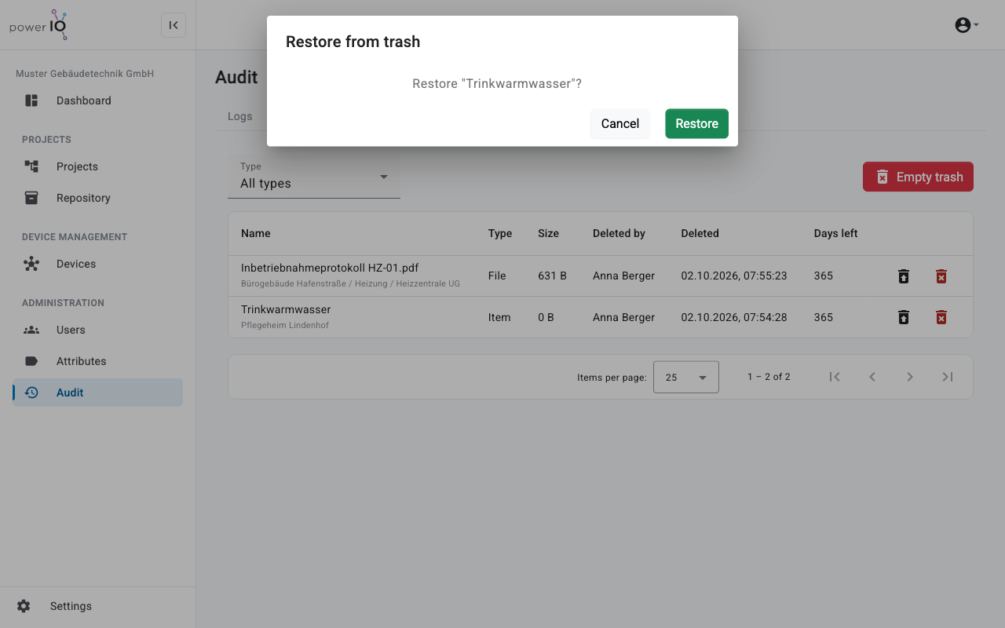This screenshot has width=1005, height=628.
Task: Click the Days left column header
Action: coord(835,233)
